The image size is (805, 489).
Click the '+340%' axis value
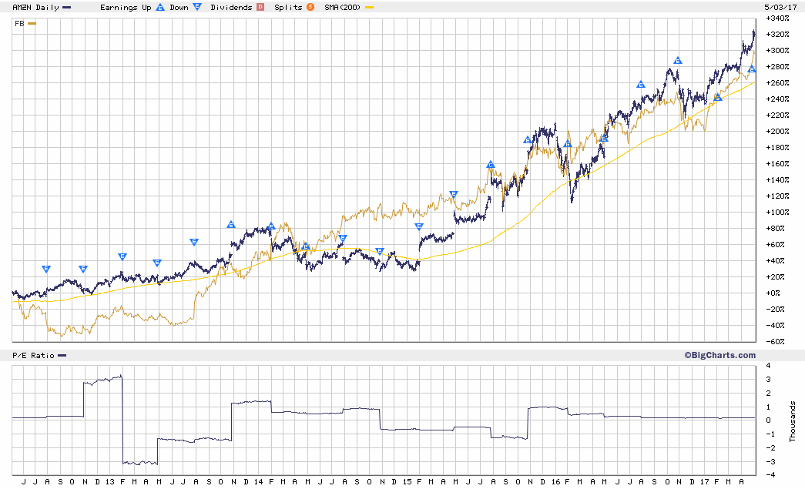tap(777, 18)
